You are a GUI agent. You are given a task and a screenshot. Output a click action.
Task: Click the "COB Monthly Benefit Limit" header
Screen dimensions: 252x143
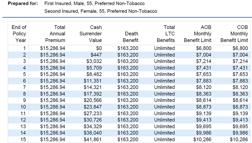point(234,34)
